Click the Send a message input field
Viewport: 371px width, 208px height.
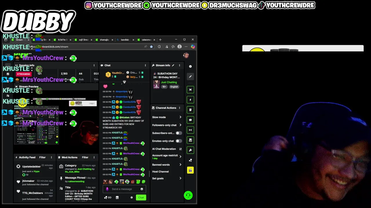pos(124,189)
